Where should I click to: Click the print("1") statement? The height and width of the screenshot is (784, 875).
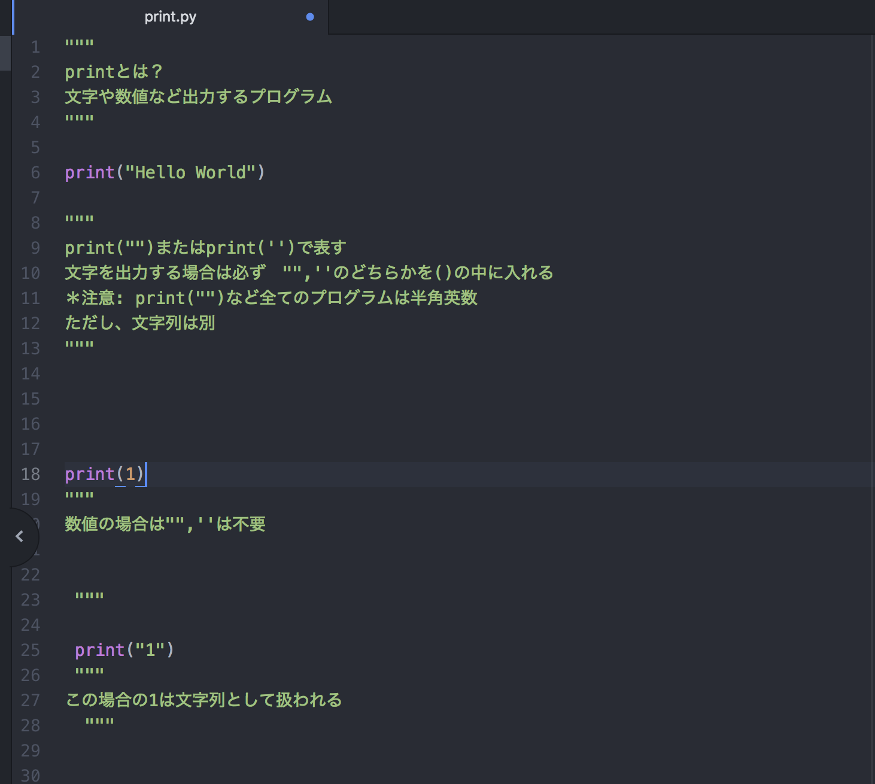(124, 651)
